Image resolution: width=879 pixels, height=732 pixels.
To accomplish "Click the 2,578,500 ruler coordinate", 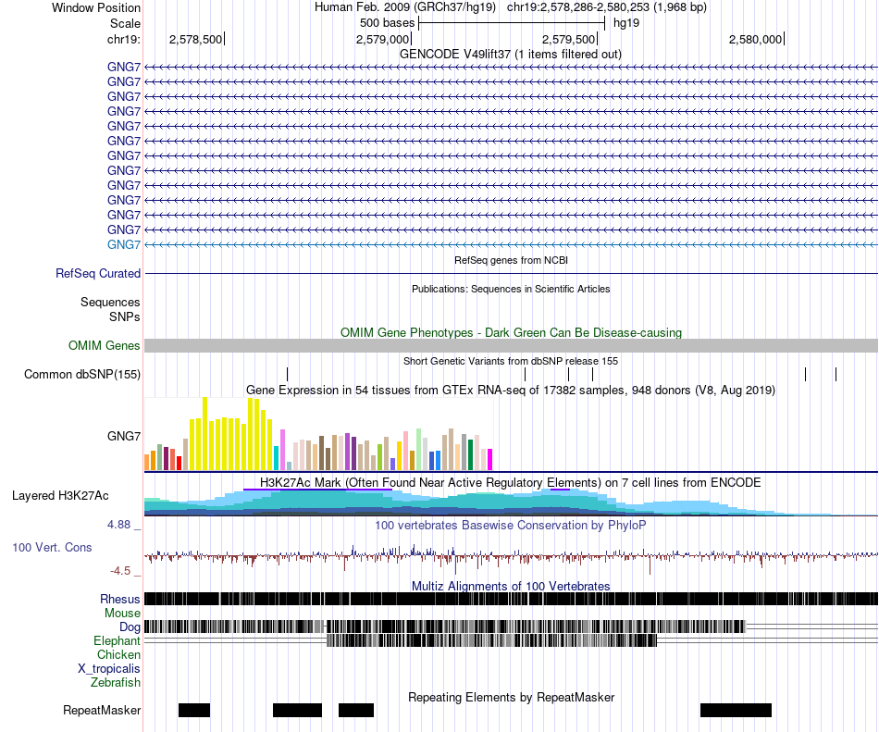I will coord(195,39).
